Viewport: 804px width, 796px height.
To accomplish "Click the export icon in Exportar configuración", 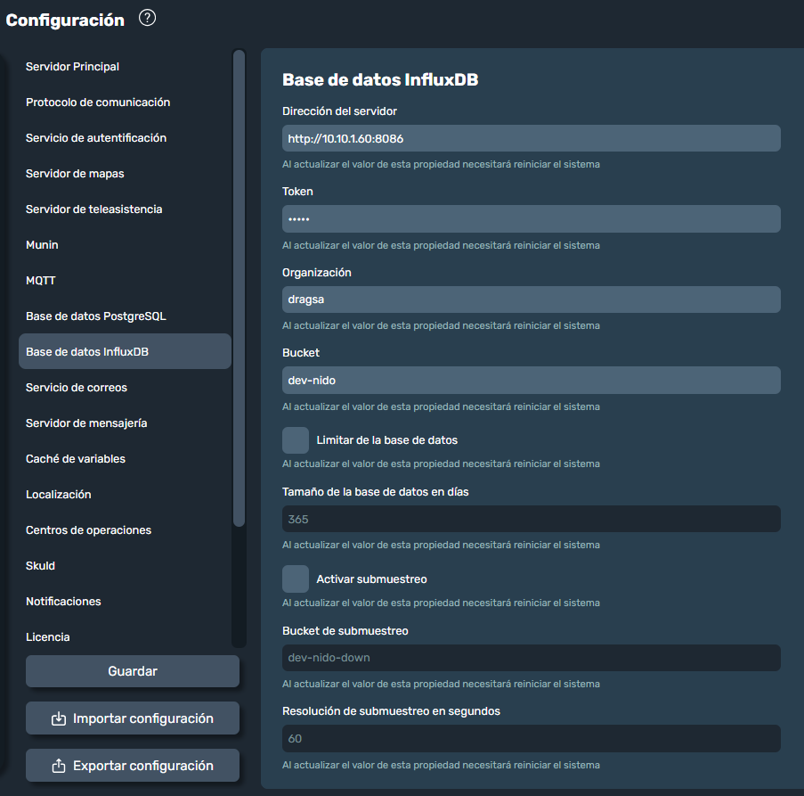I will pyautogui.click(x=59, y=766).
